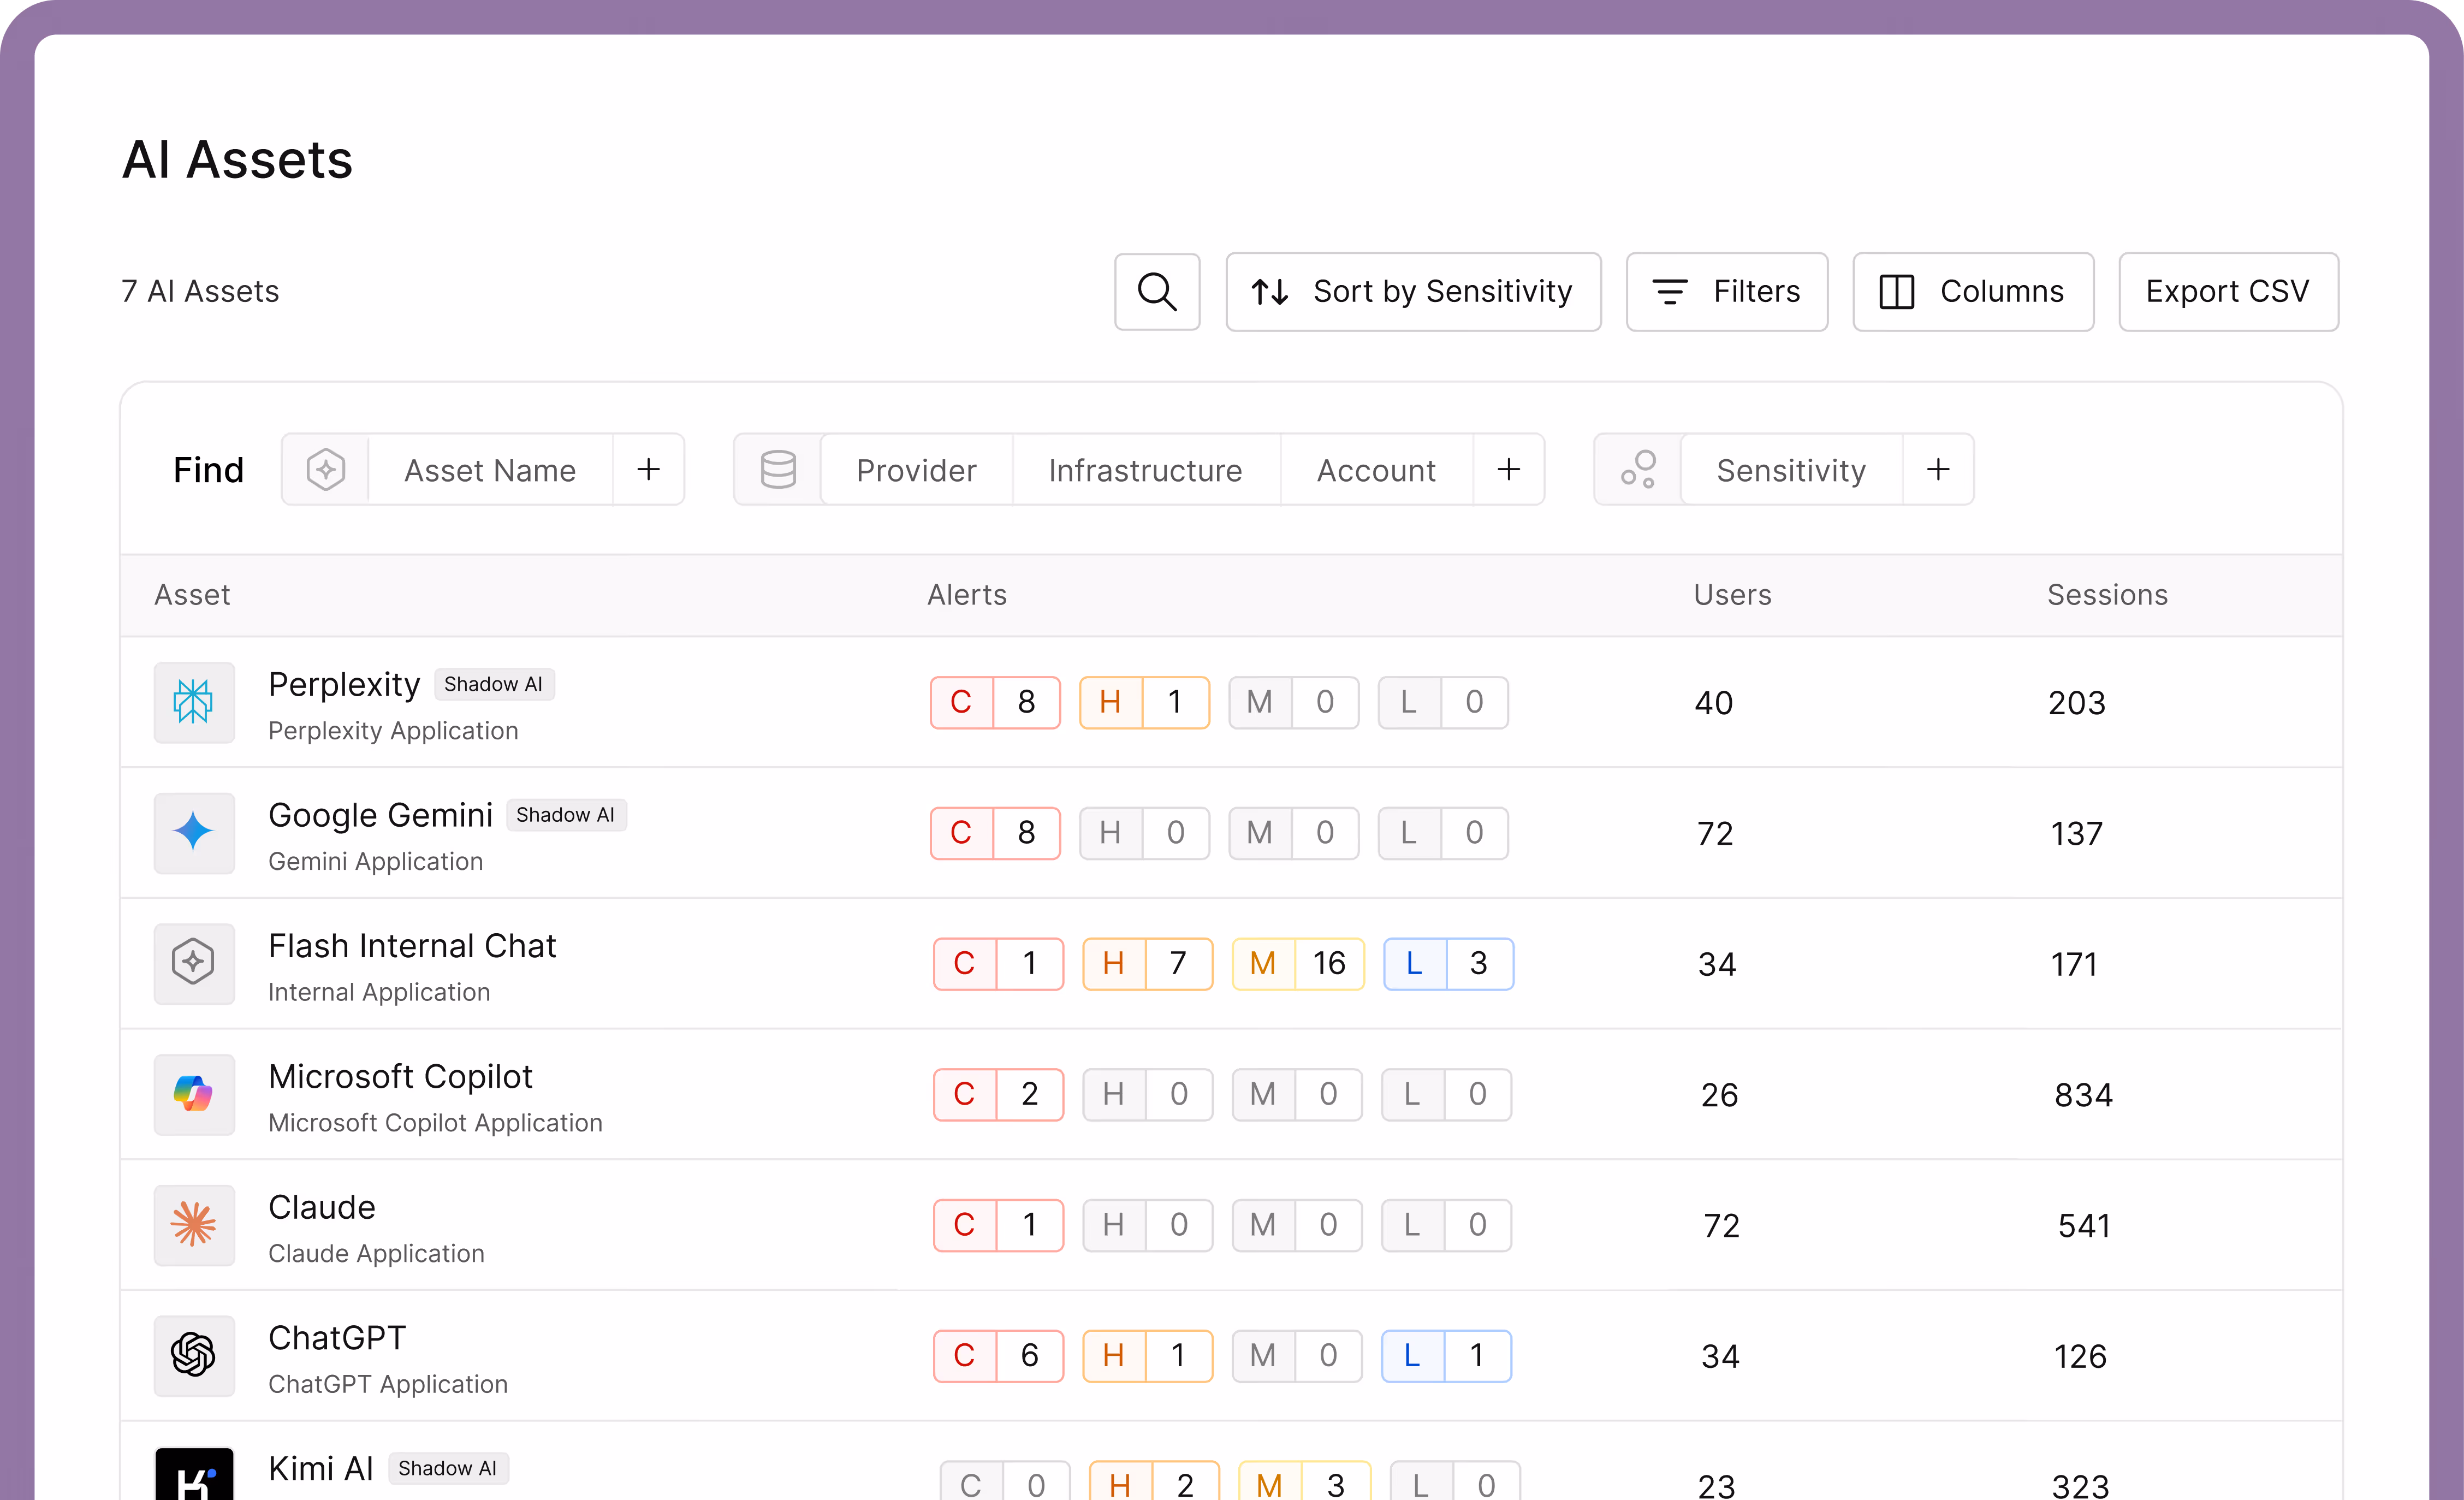The height and width of the screenshot is (1500, 2464).
Task: Click the ChatGPT logo icon
Action: pyautogui.click(x=194, y=1355)
